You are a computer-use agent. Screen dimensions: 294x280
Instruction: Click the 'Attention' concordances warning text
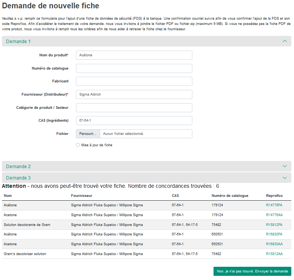pyautogui.click(x=110, y=186)
